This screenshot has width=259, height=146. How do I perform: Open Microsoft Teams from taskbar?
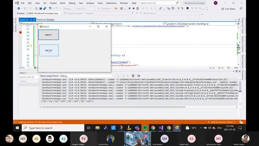137,128
